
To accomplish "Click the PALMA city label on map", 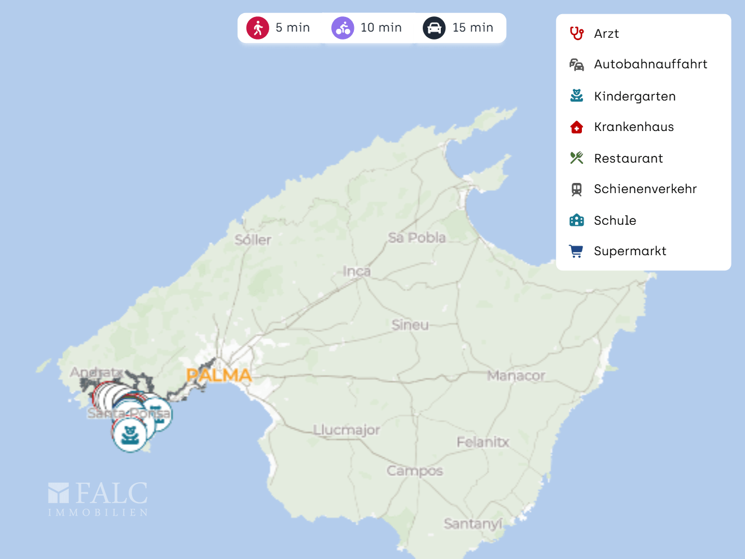I will tap(218, 375).
